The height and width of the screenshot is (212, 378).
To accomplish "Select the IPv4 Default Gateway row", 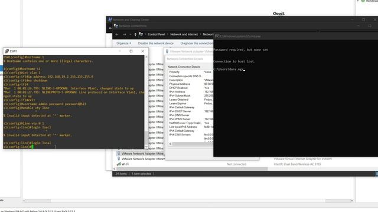I will 191,107.
